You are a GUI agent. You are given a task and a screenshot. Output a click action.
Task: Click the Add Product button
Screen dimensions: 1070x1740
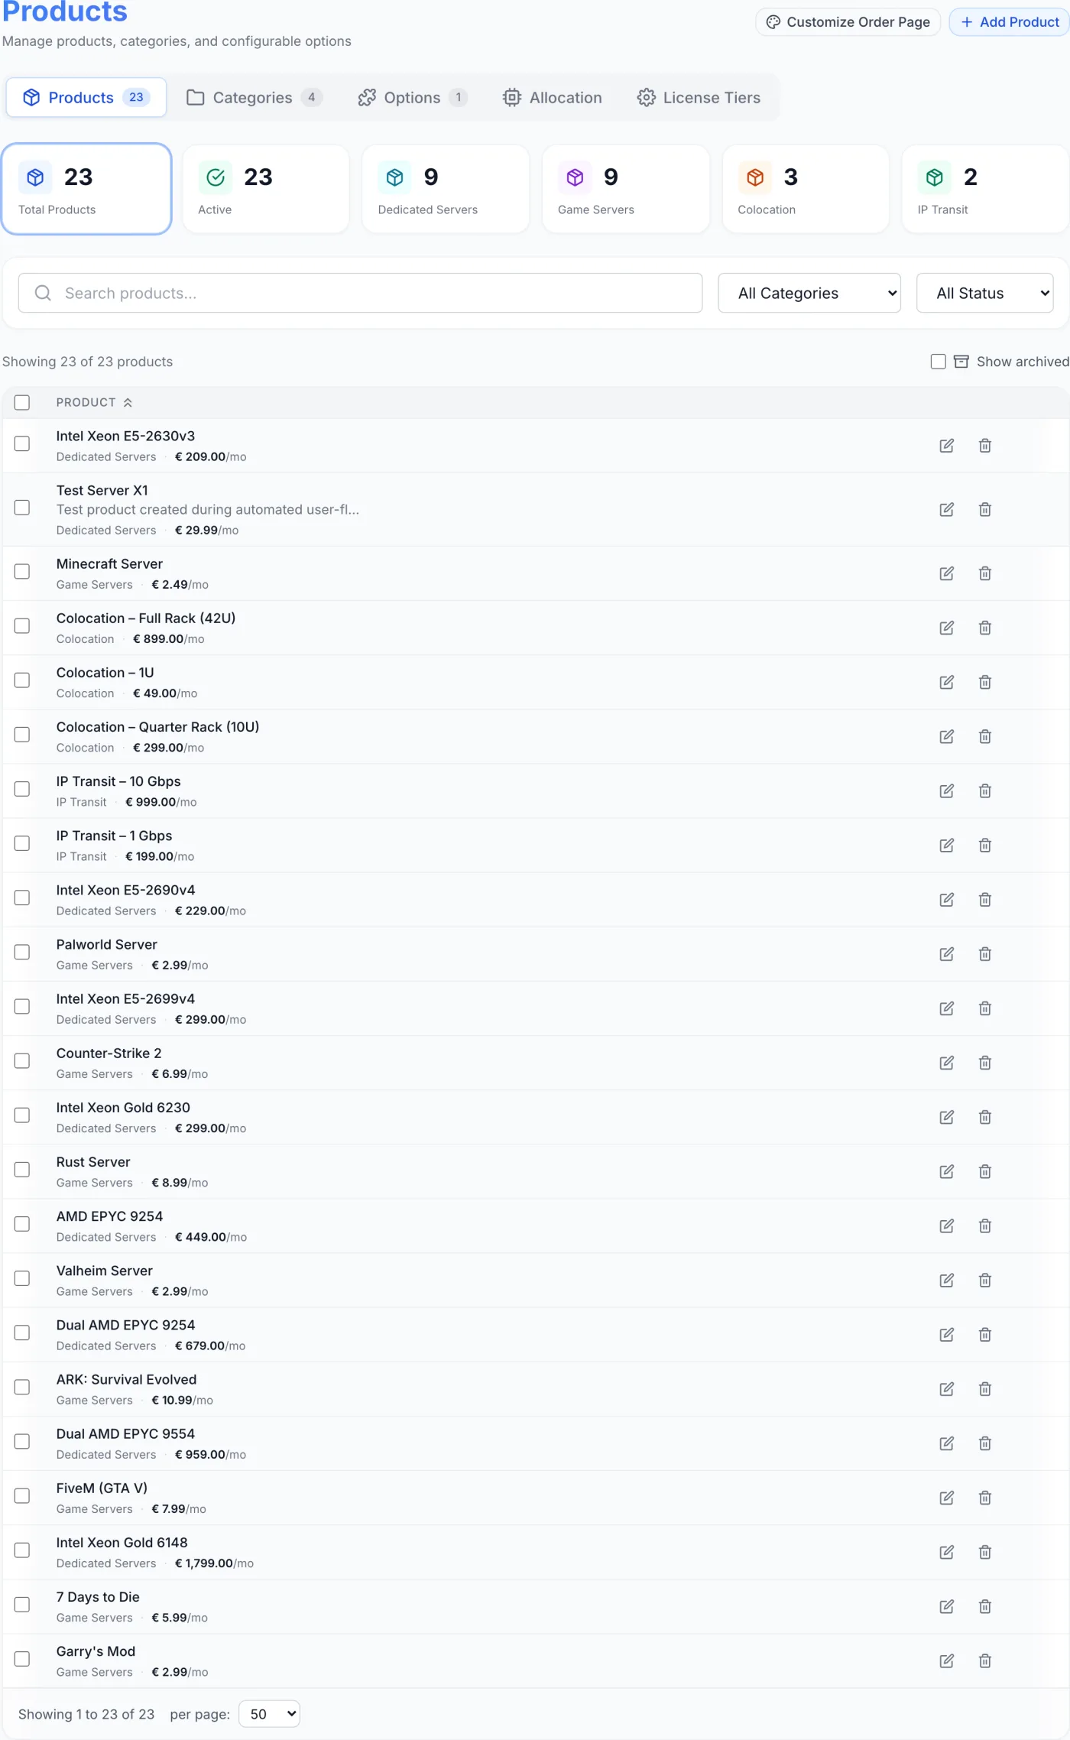point(1009,21)
